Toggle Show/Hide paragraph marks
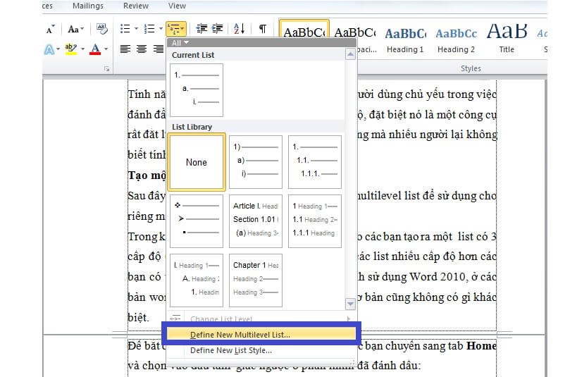This screenshot has height=377, width=577. point(263,29)
